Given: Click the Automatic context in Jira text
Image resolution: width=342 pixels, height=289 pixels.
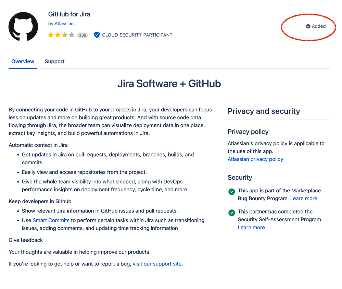Looking at the screenshot, I should (38, 145).
